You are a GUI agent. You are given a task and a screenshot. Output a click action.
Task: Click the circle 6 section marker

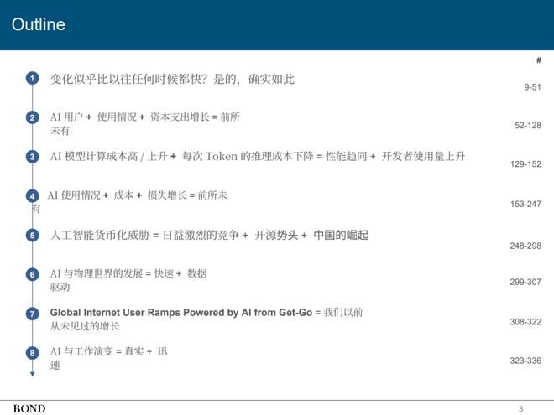[32, 274]
